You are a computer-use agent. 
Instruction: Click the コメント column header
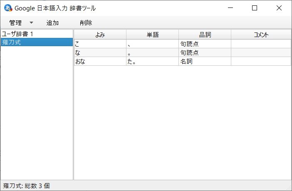261,35
